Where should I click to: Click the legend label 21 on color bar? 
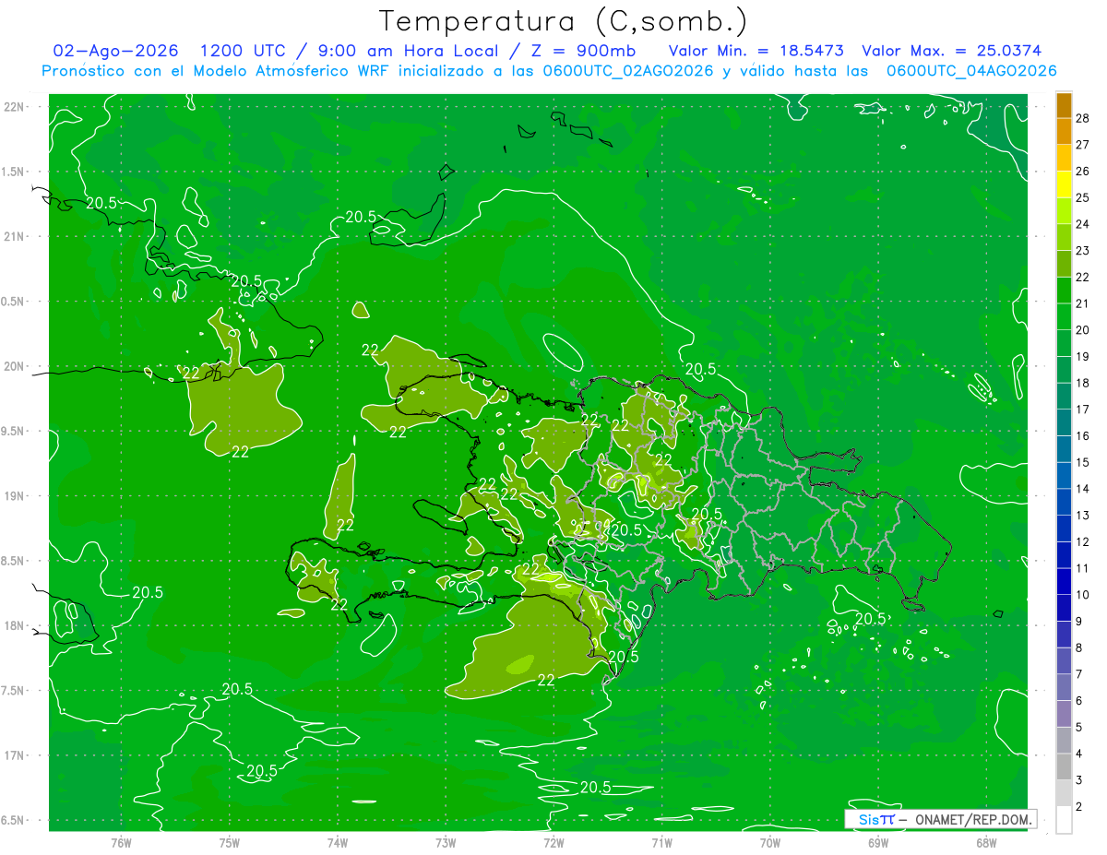point(1083,303)
